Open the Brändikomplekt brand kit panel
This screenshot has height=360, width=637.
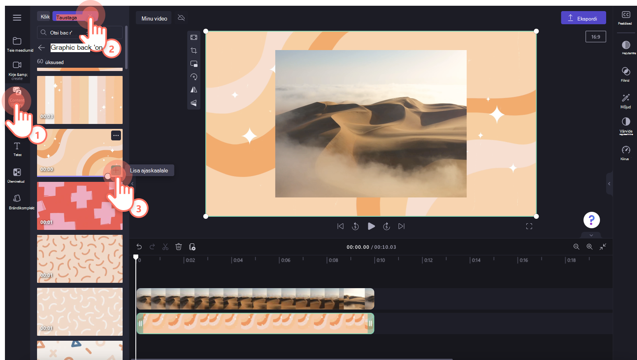pos(17,202)
